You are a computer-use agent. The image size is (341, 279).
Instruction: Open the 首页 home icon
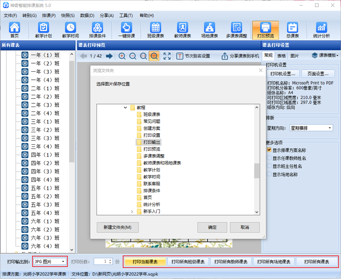pyautogui.click(x=14, y=30)
